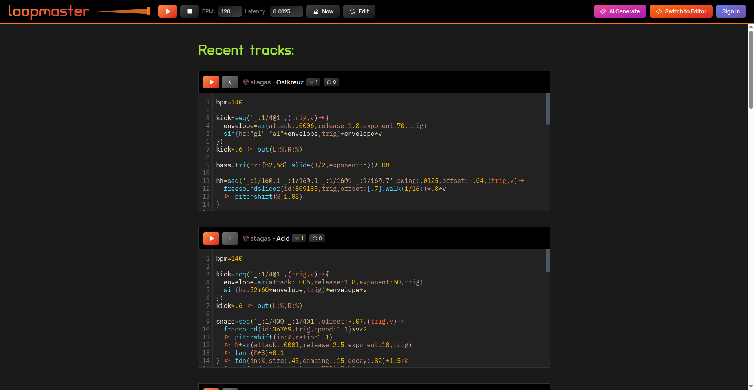Click the BPM input field showing 120

(230, 11)
